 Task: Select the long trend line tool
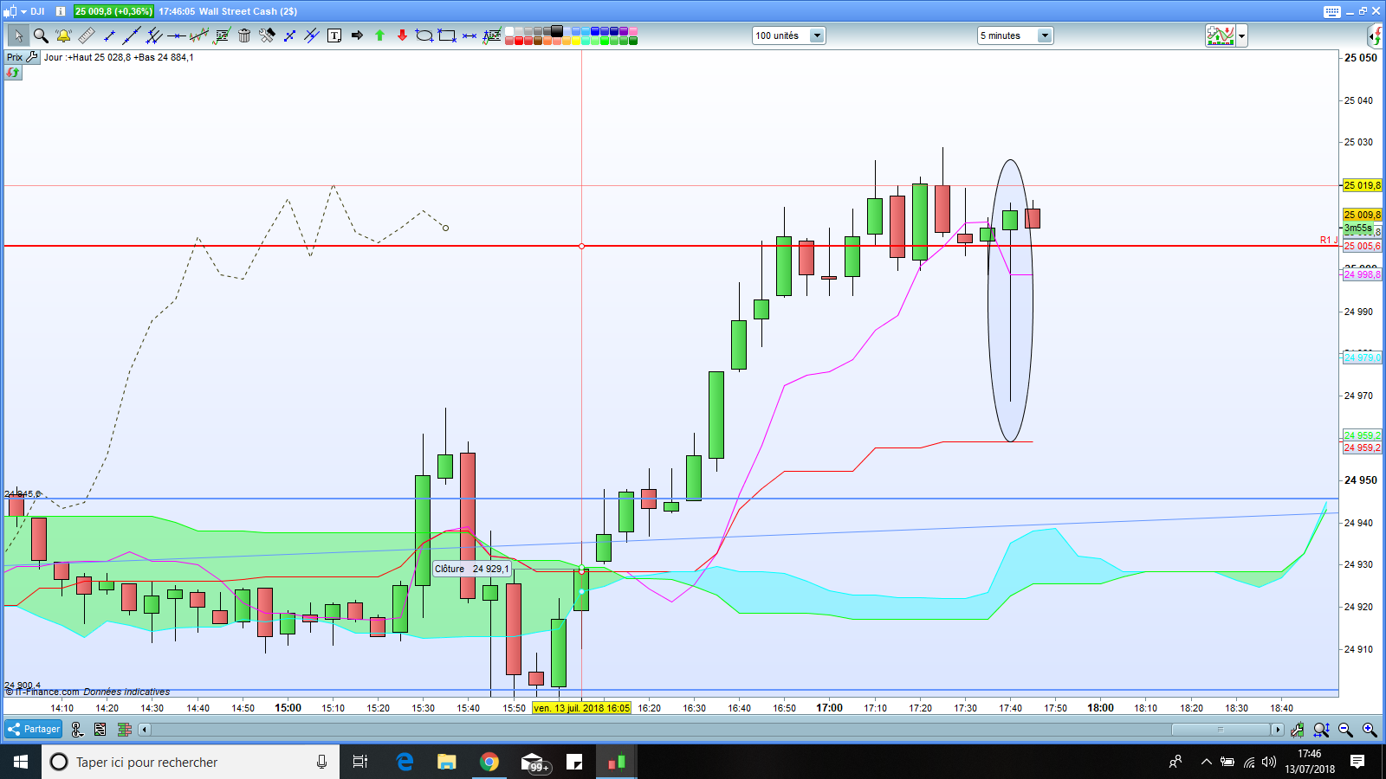(x=132, y=35)
